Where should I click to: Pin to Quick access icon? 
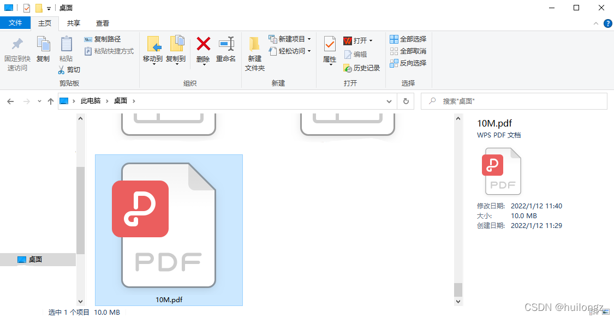[x=17, y=44]
